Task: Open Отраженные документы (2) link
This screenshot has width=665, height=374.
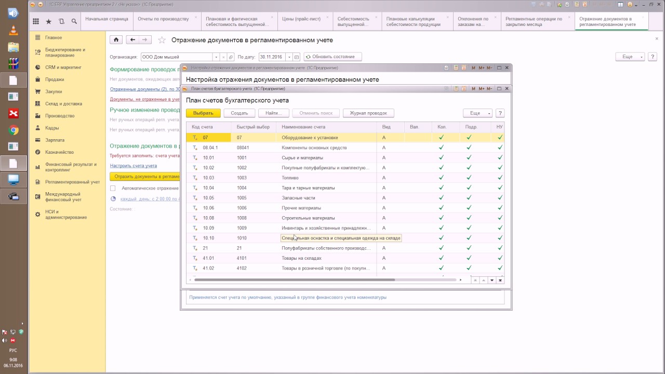Action: (145, 89)
